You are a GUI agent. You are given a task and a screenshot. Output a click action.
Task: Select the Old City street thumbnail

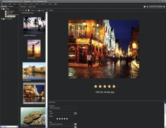point(34,93)
